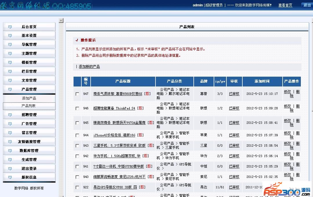Expand the 产品管理 menu section
The width and height of the screenshot is (313, 197).
tap(29, 89)
